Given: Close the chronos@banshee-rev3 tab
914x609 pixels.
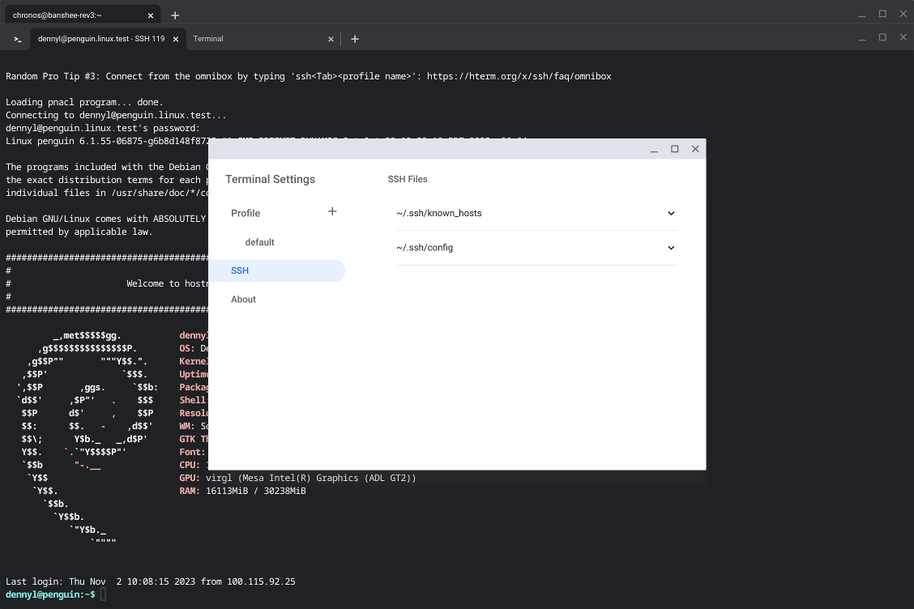Looking at the screenshot, I should (x=151, y=15).
